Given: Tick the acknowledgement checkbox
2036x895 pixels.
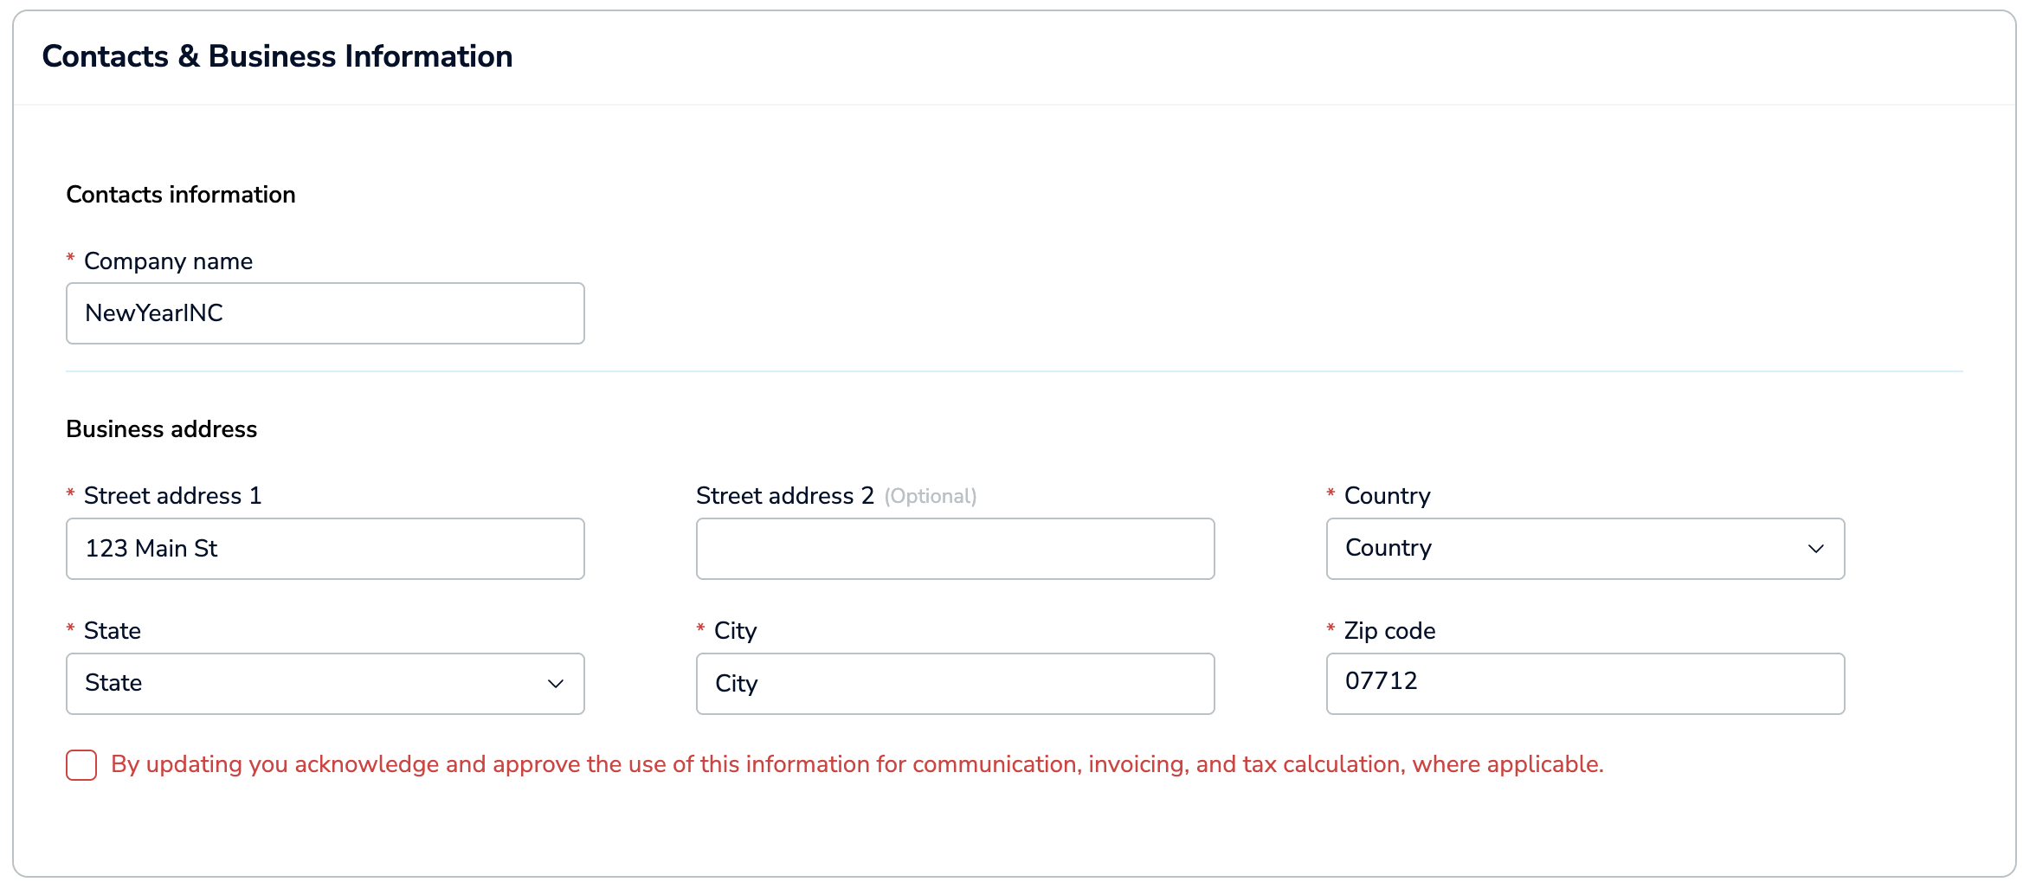Looking at the screenshot, I should [x=81, y=765].
